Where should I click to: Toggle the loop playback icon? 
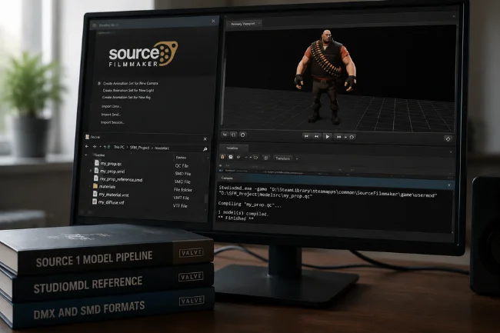tap(352, 137)
